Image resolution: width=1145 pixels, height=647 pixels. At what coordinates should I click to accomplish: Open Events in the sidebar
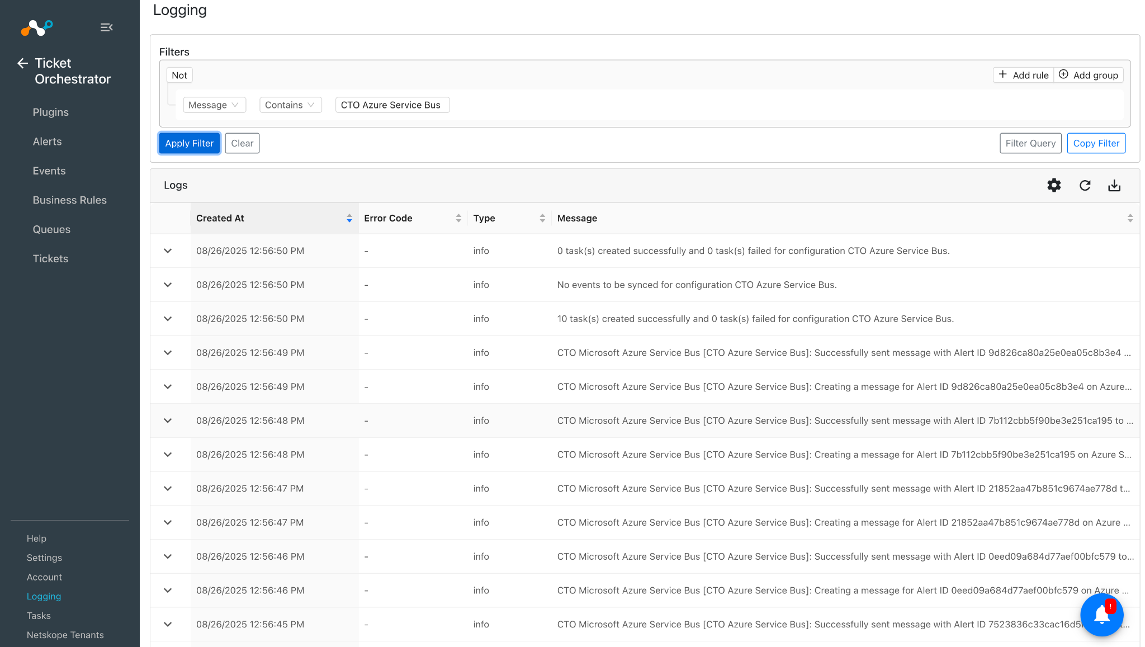point(49,171)
